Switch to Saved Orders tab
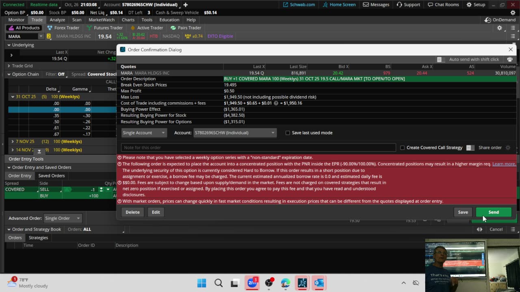The image size is (520, 292). pyautogui.click(x=51, y=176)
